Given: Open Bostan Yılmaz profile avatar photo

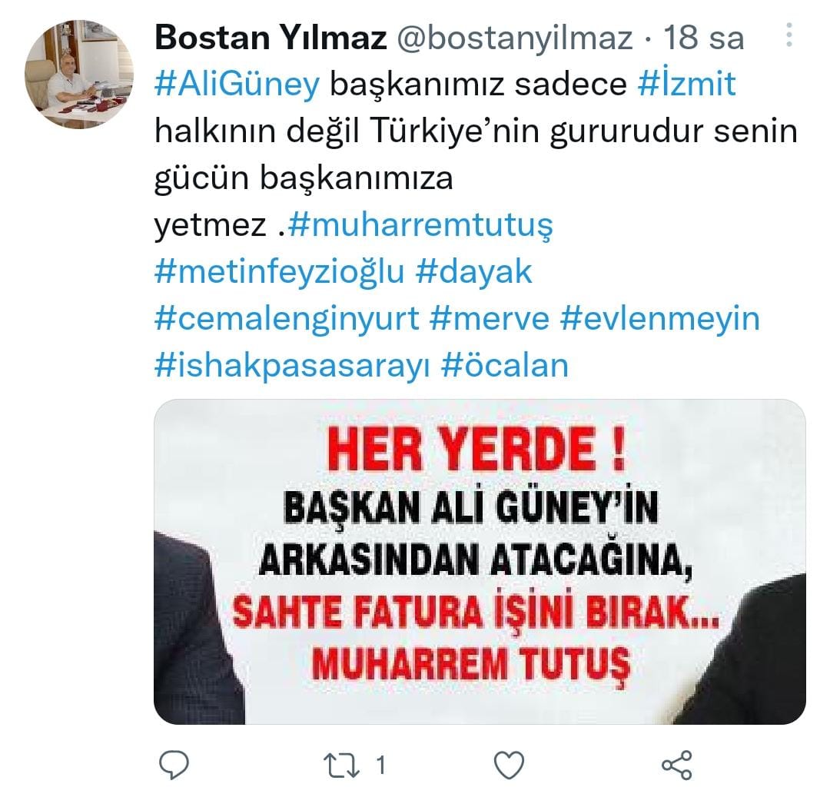Looking at the screenshot, I should (79, 75).
